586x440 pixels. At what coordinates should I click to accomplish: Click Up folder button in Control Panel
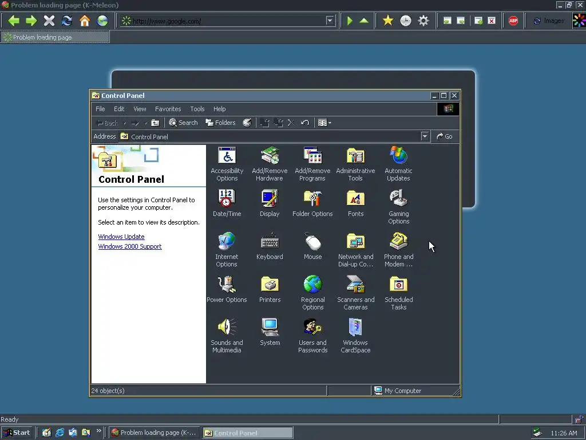(155, 123)
